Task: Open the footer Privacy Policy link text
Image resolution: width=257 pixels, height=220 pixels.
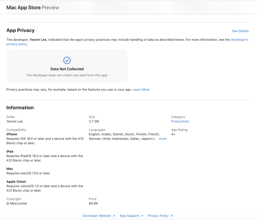Action: coord(158,216)
